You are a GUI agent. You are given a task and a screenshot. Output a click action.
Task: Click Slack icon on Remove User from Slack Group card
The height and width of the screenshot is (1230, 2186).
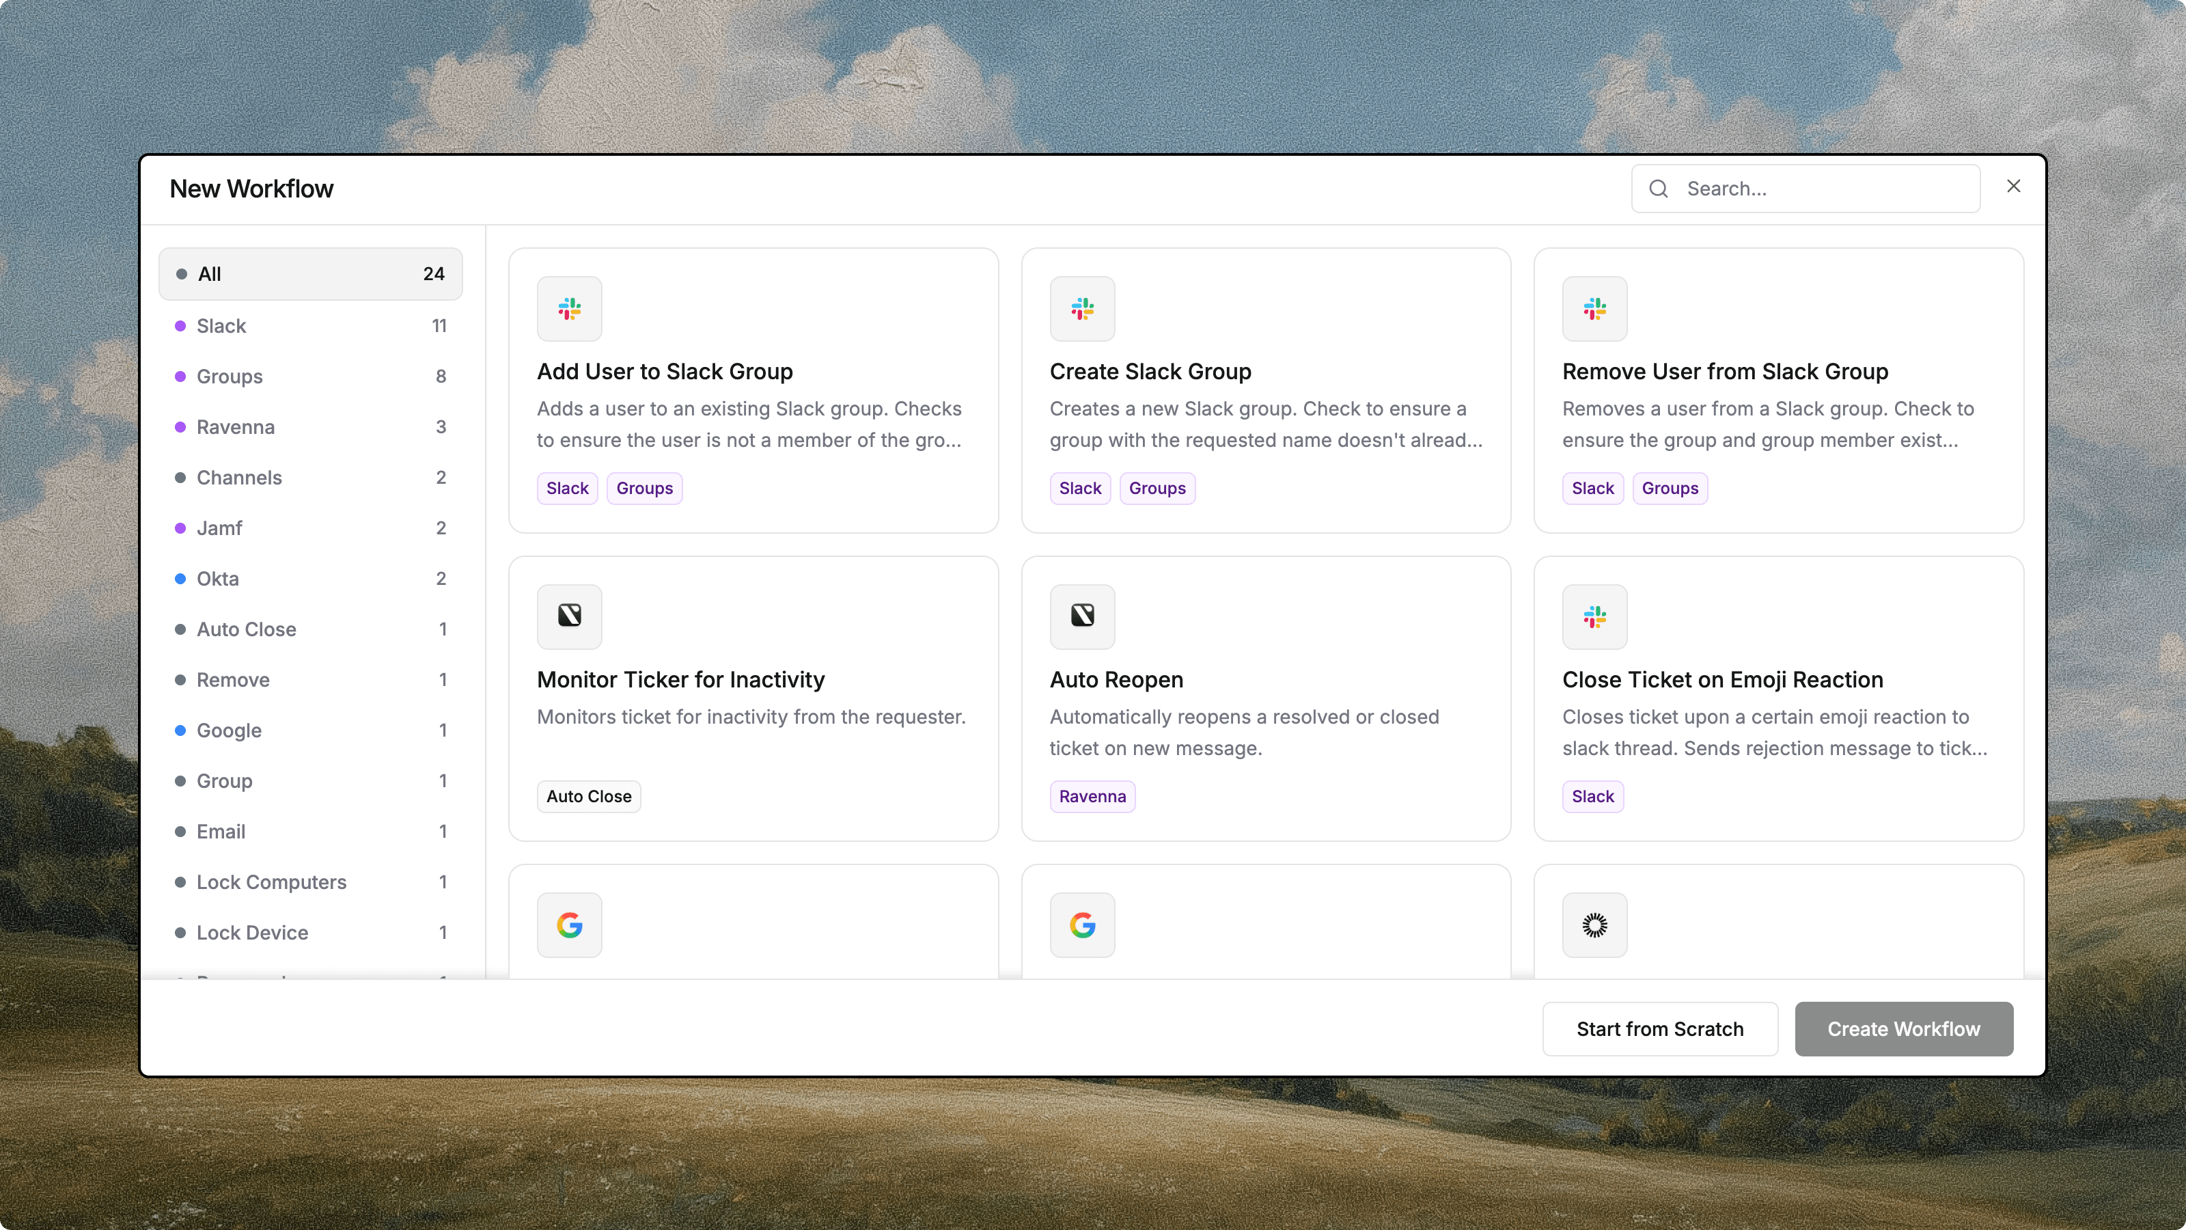[1594, 309]
